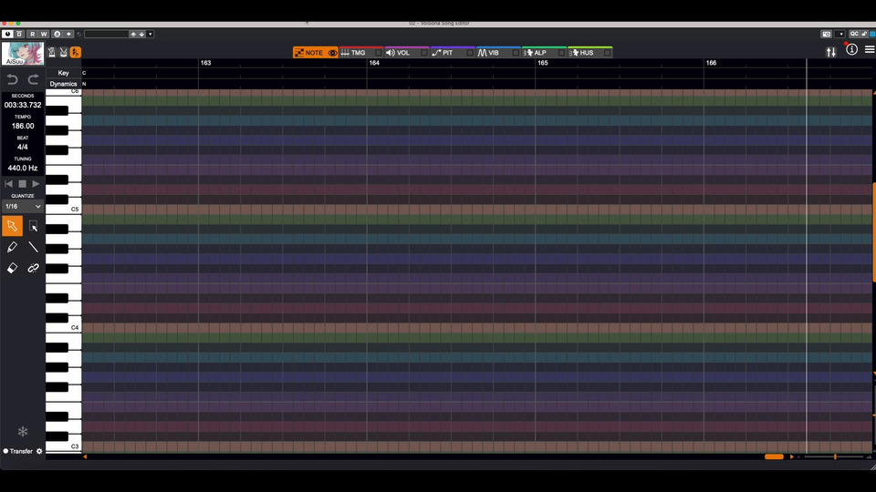
Task: Toggle the QC lock icon
Action: 864,34
